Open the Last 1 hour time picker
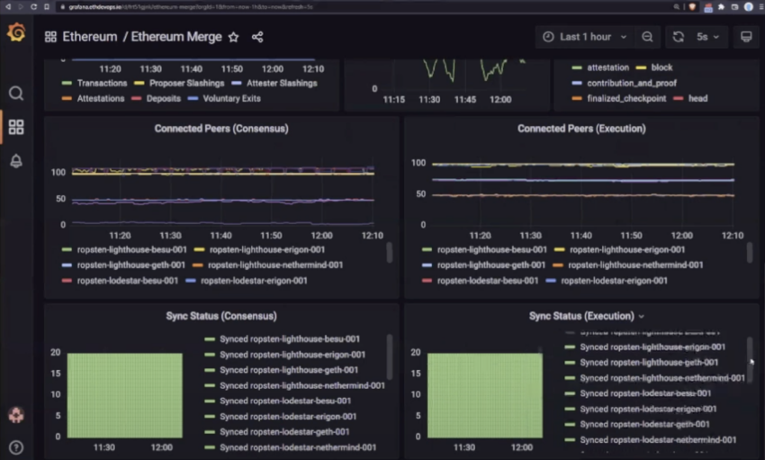Viewport: 765px width, 460px height. (x=585, y=37)
